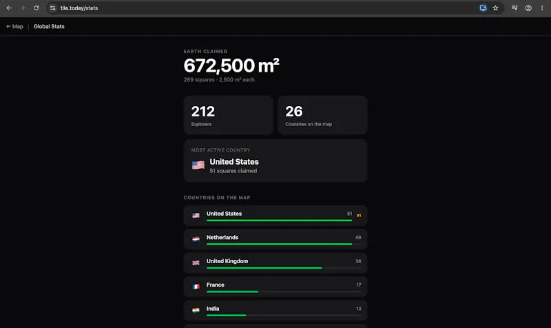Open the media control icon in toolbar
Image resolution: width=551 pixels, height=328 pixels.
514,8
